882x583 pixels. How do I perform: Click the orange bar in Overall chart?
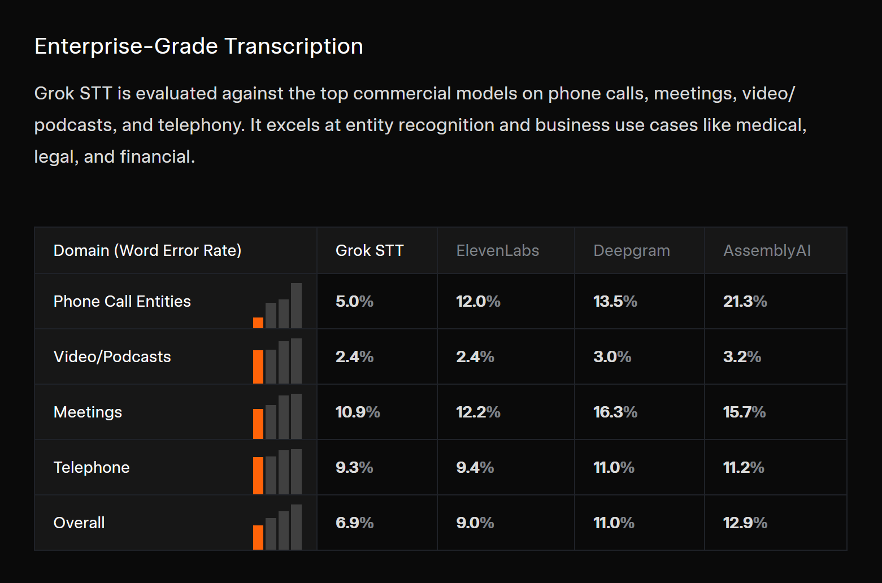click(258, 537)
